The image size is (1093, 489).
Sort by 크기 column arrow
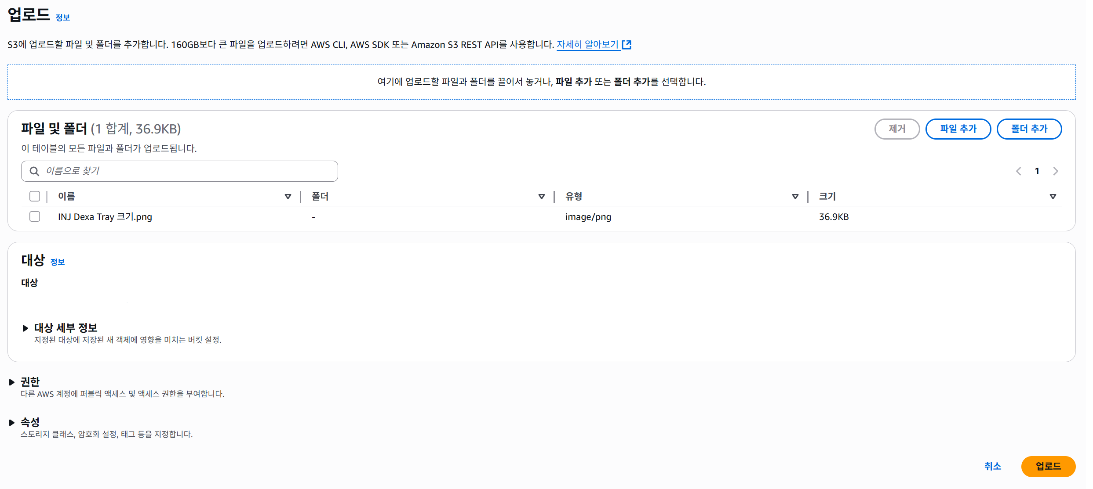1053,197
